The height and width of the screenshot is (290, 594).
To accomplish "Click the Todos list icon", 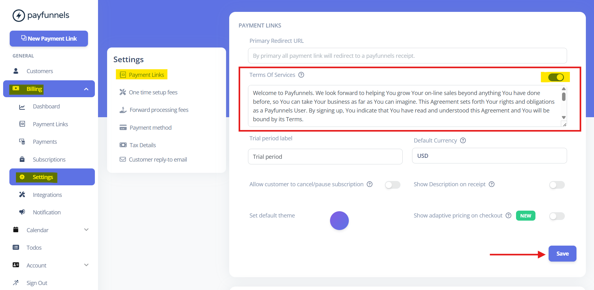I will (x=16, y=247).
